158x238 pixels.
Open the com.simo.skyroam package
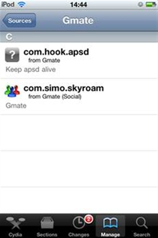[79, 97]
